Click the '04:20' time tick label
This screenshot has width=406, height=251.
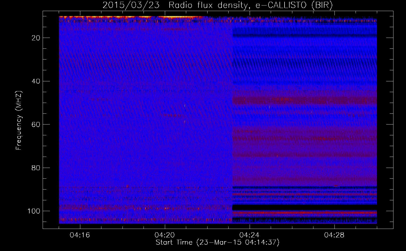click(165, 235)
